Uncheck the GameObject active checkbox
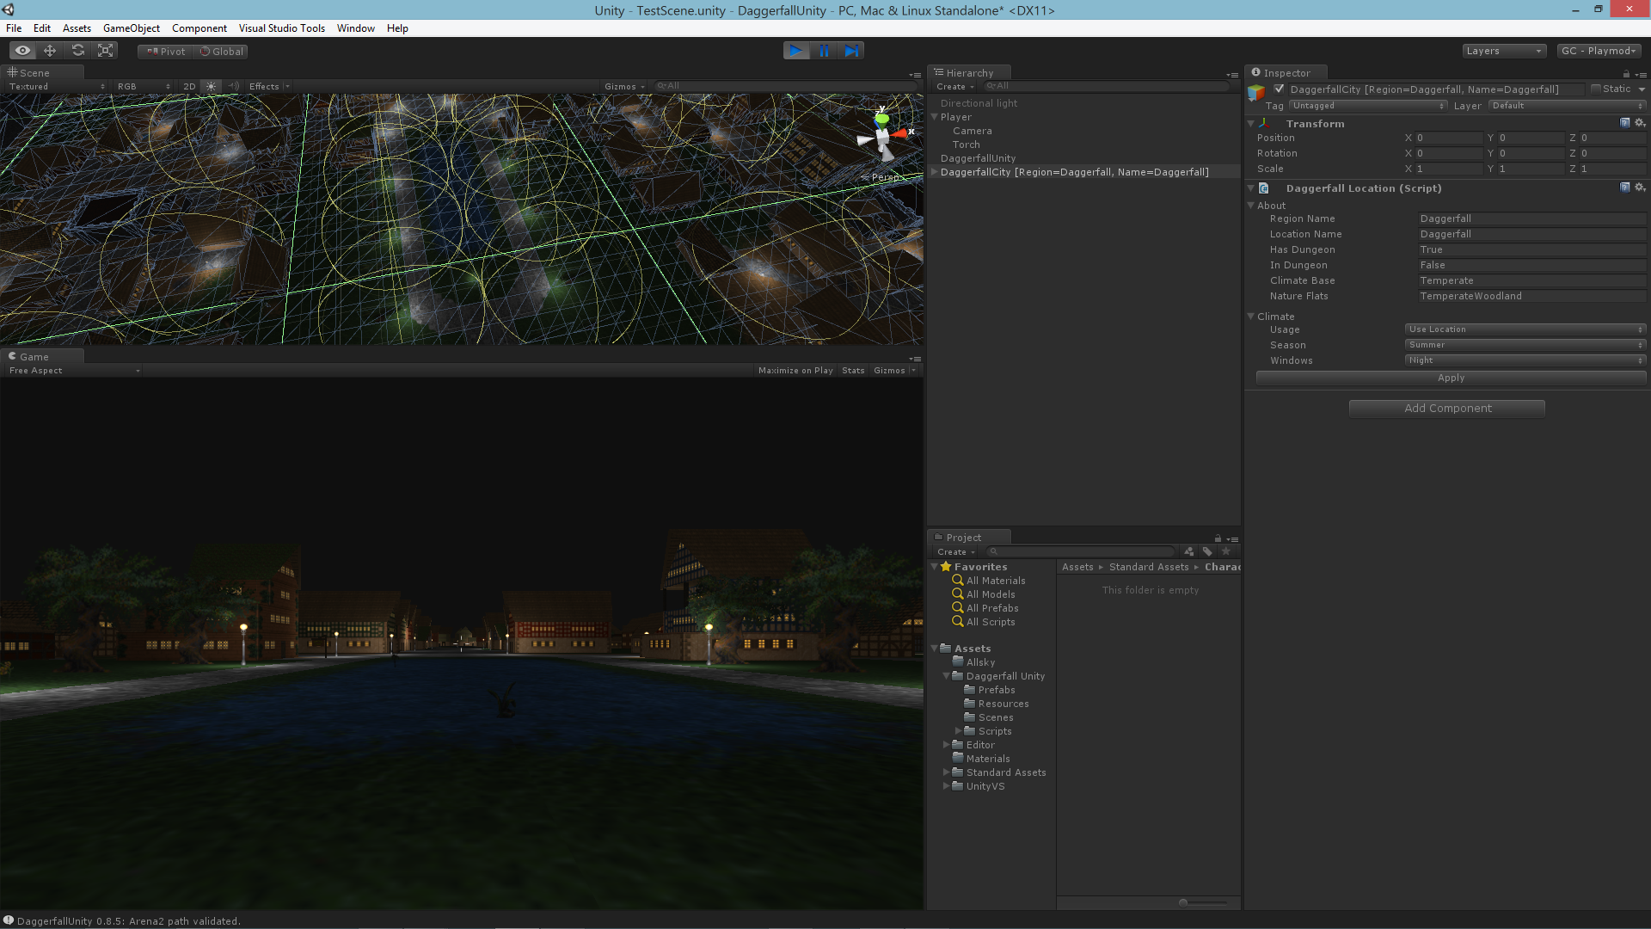The height and width of the screenshot is (929, 1651). click(x=1279, y=89)
